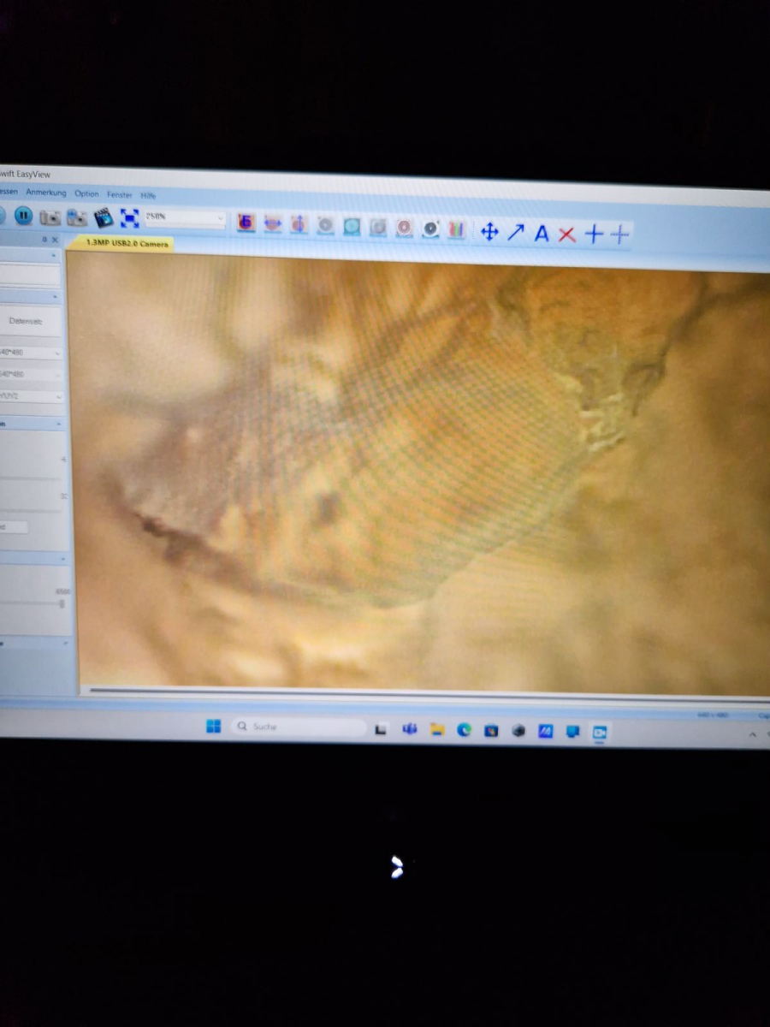Open the YUY2 format dropdown
This screenshot has height=1027, width=770.
click(56, 396)
